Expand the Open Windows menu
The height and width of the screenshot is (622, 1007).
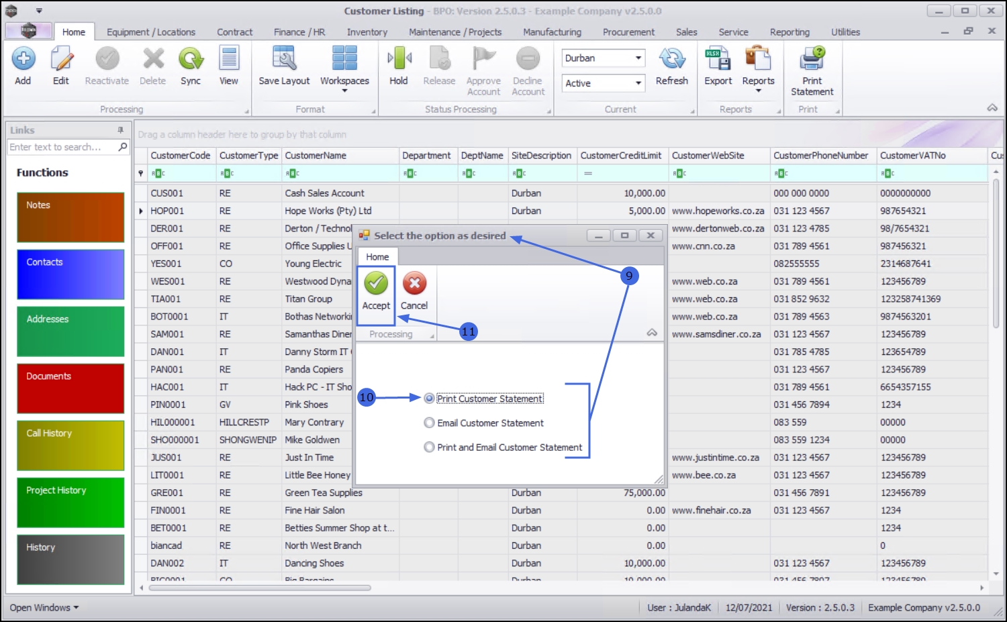[44, 607]
